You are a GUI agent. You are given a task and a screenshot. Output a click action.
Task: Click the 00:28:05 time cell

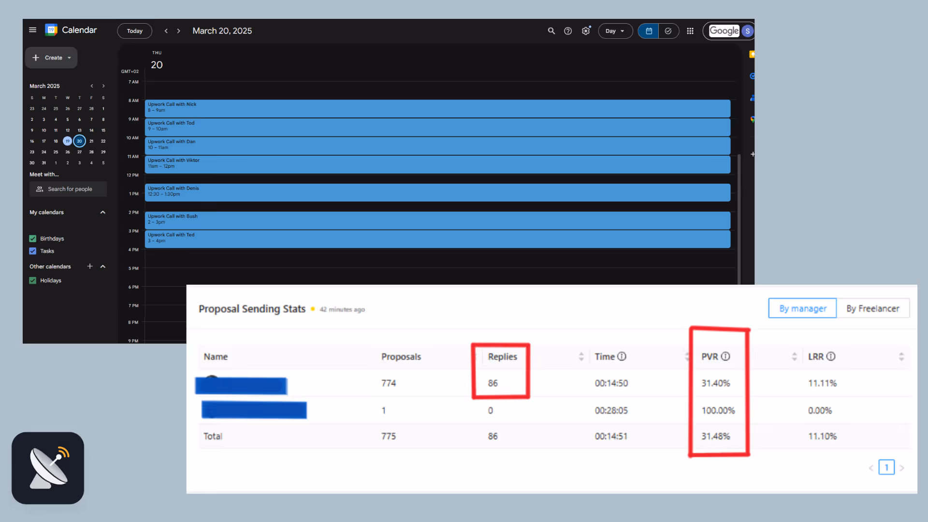coord(611,411)
